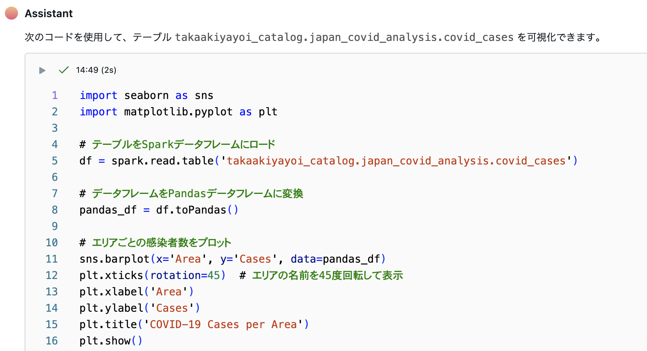Click 'plt.xticks(rotation=45)' code

tap(153, 275)
